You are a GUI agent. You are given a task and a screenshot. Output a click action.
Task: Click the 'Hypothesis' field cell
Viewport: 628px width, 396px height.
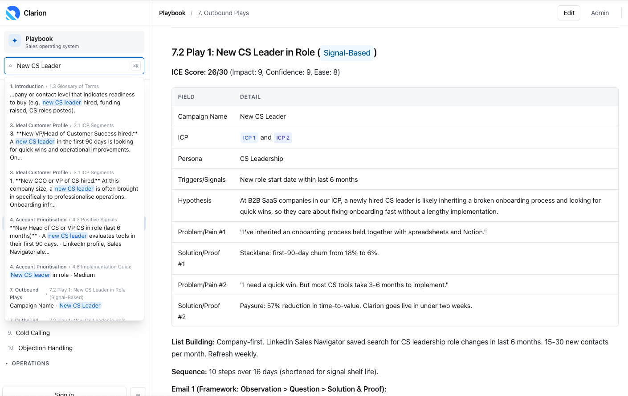pos(195,200)
